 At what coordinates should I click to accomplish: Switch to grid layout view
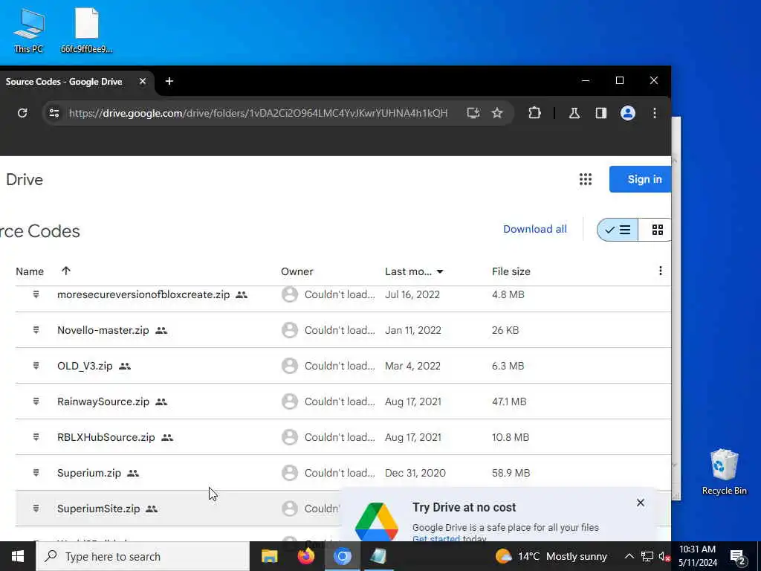657,230
